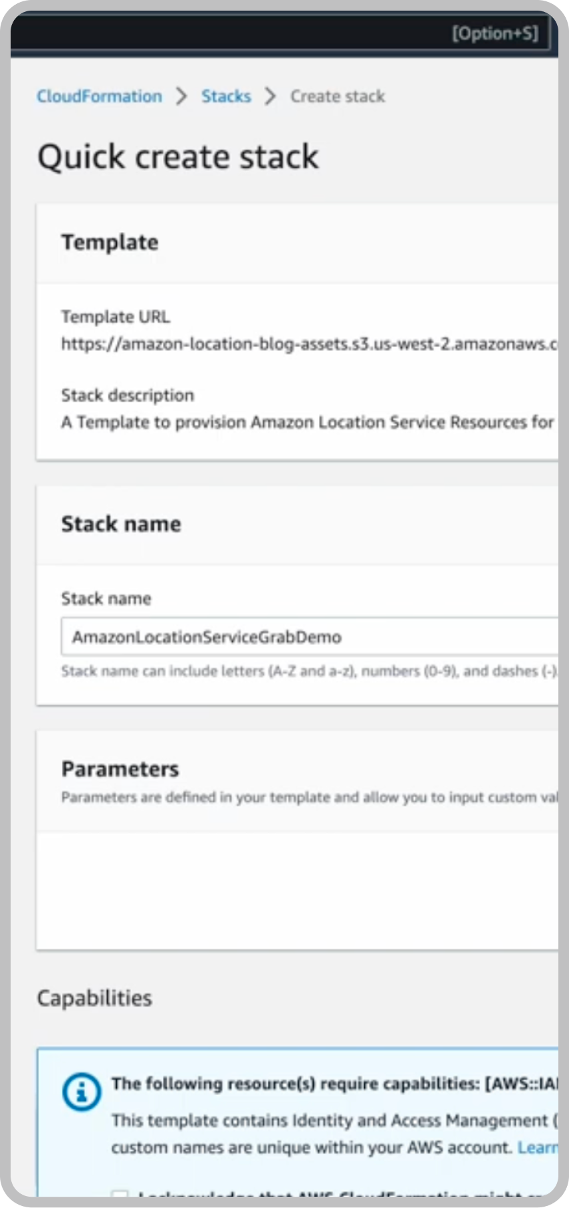This screenshot has width=569, height=1208.
Task: Click the Stack name section heading
Action: coord(121,524)
